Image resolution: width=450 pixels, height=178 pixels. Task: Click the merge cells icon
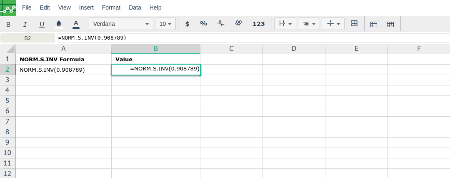click(x=354, y=24)
